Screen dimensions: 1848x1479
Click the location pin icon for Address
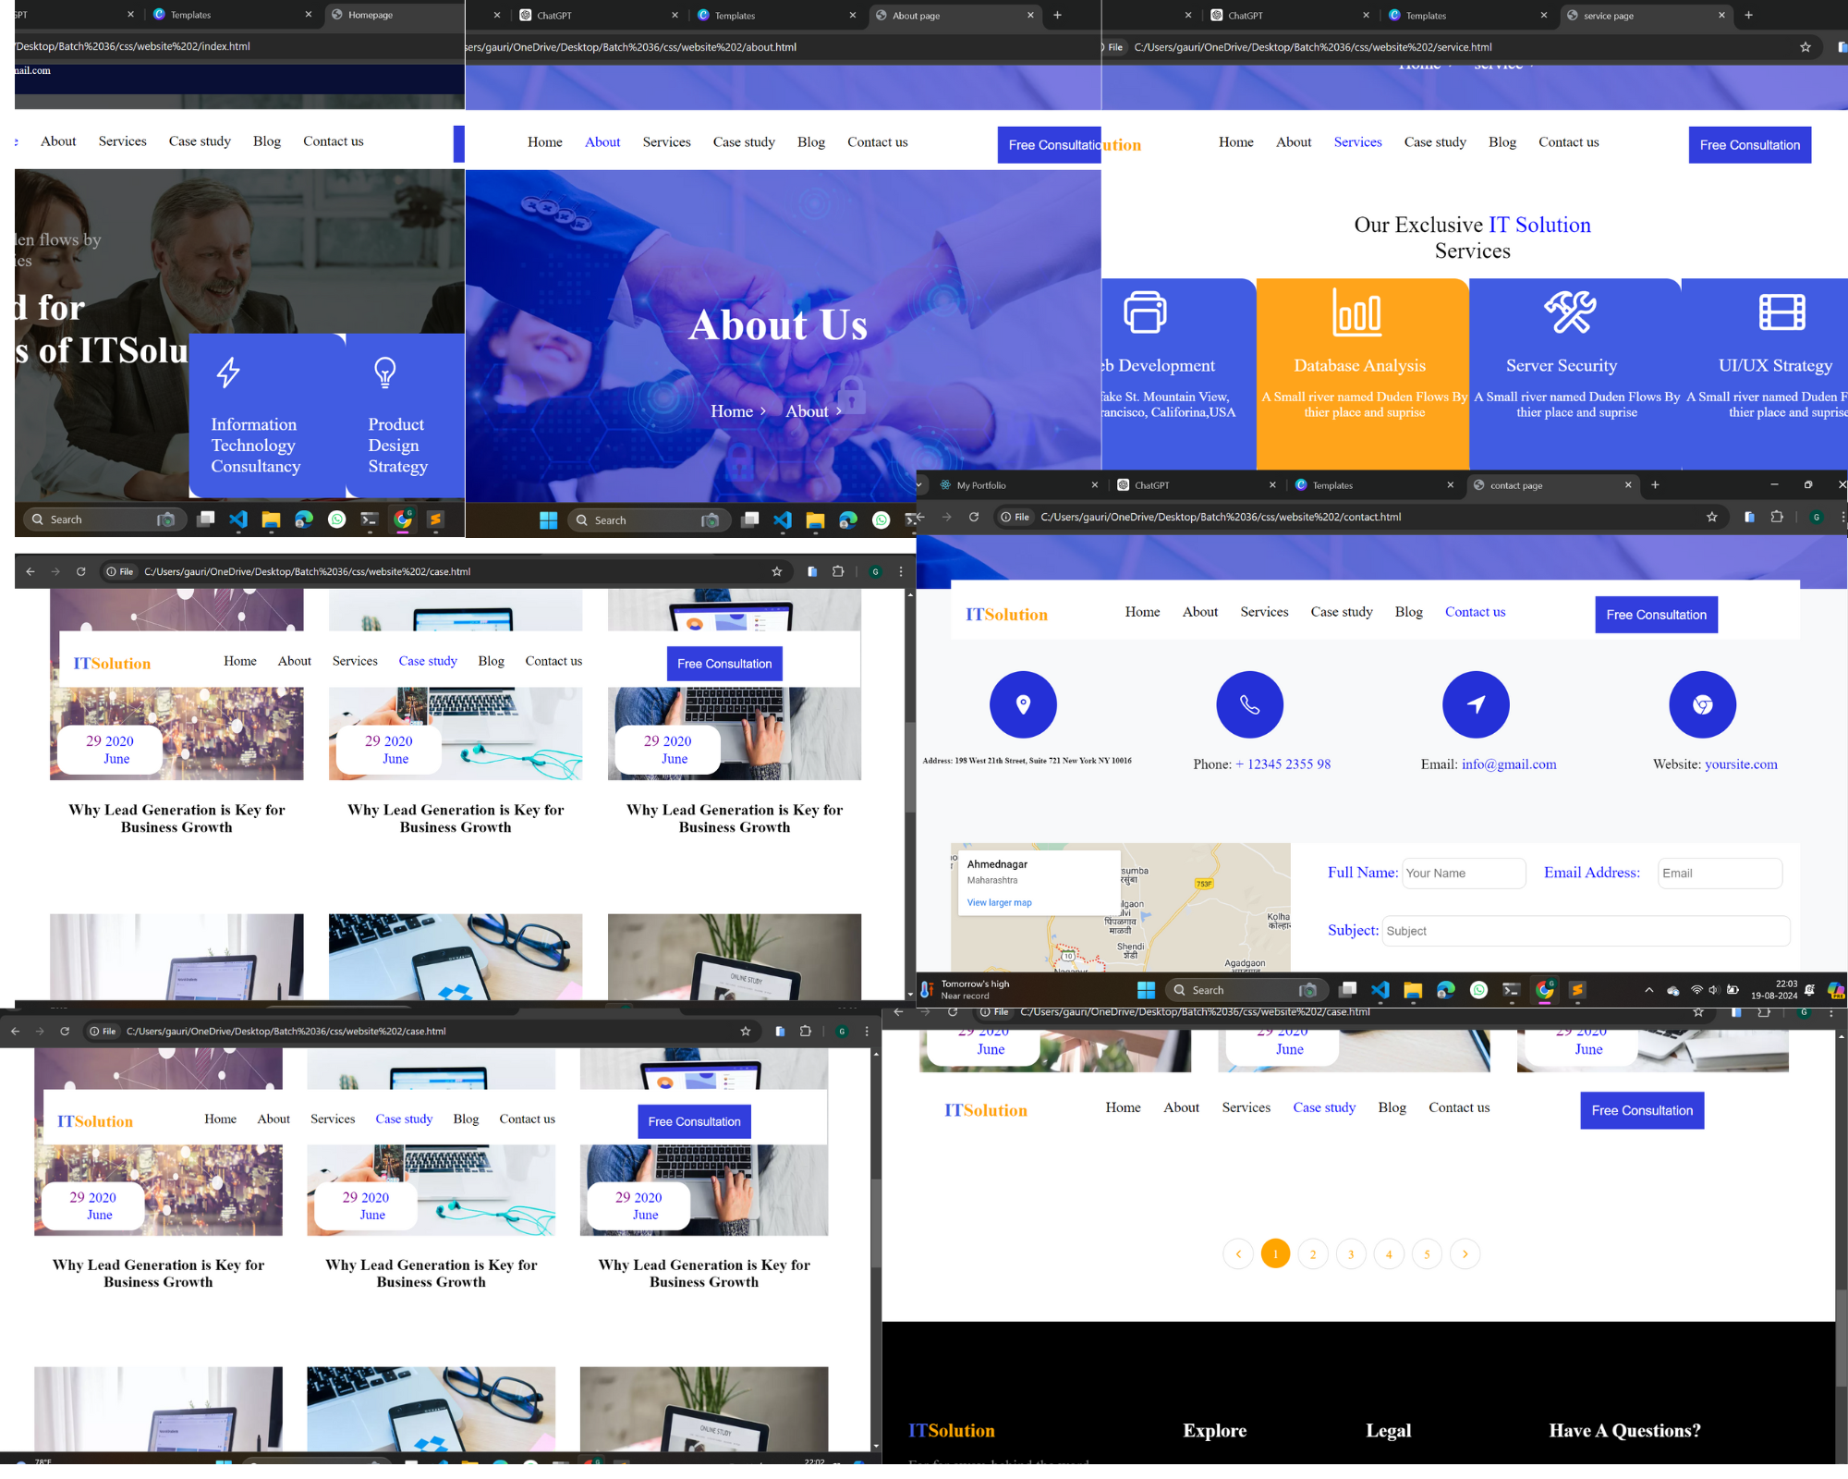[x=1023, y=704]
